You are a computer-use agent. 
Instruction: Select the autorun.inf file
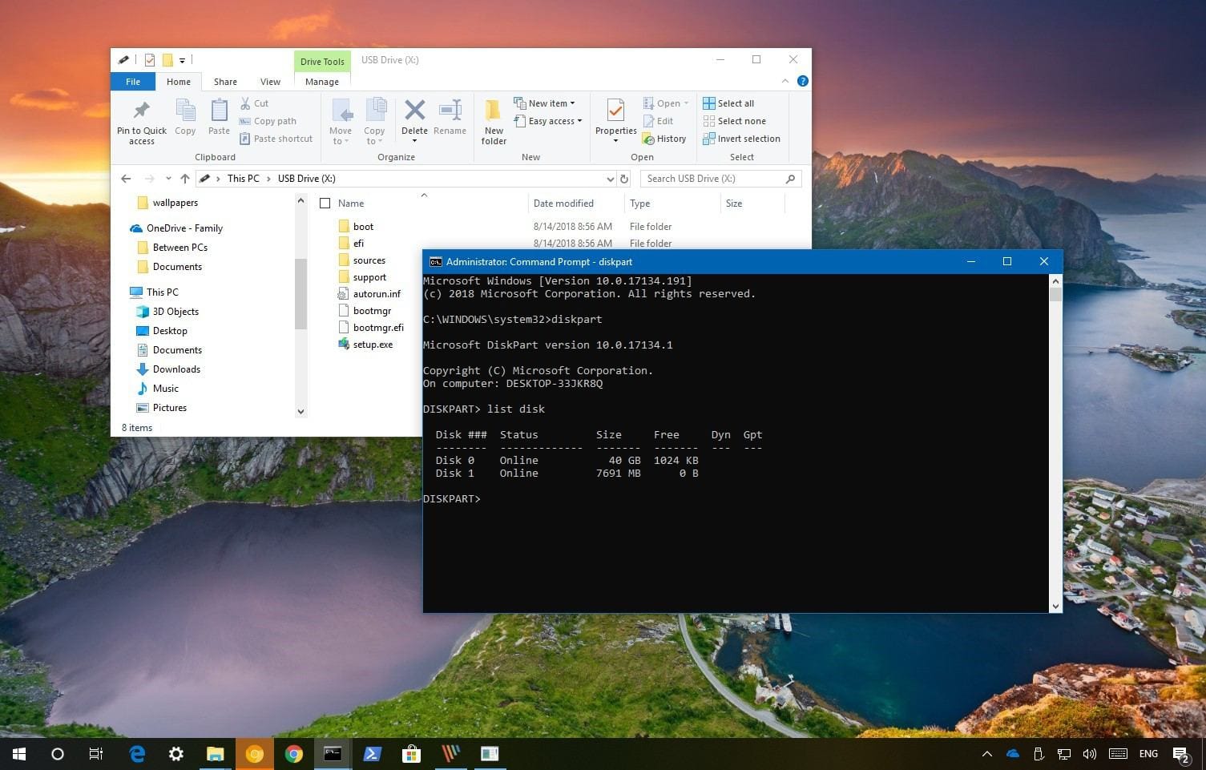click(x=377, y=294)
